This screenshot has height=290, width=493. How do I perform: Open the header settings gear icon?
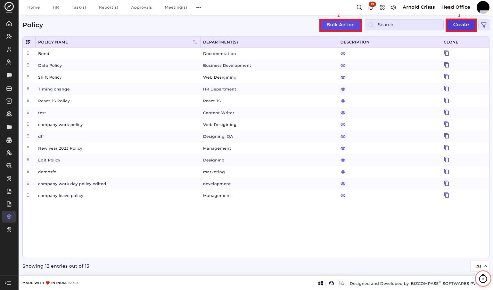(x=394, y=7)
